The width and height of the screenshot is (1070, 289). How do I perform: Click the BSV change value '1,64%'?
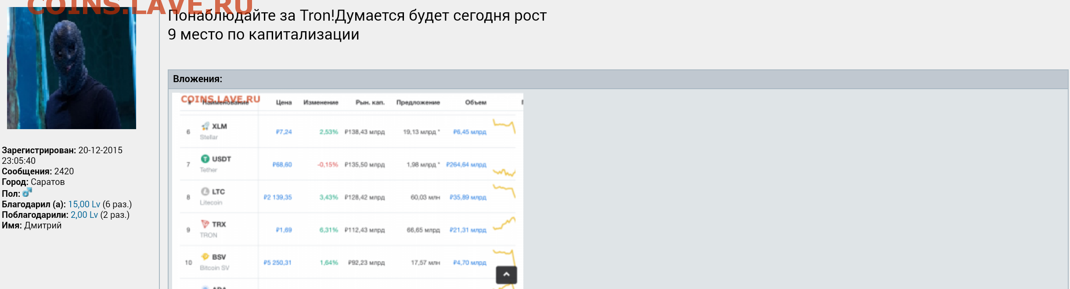pyautogui.click(x=329, y=263)
